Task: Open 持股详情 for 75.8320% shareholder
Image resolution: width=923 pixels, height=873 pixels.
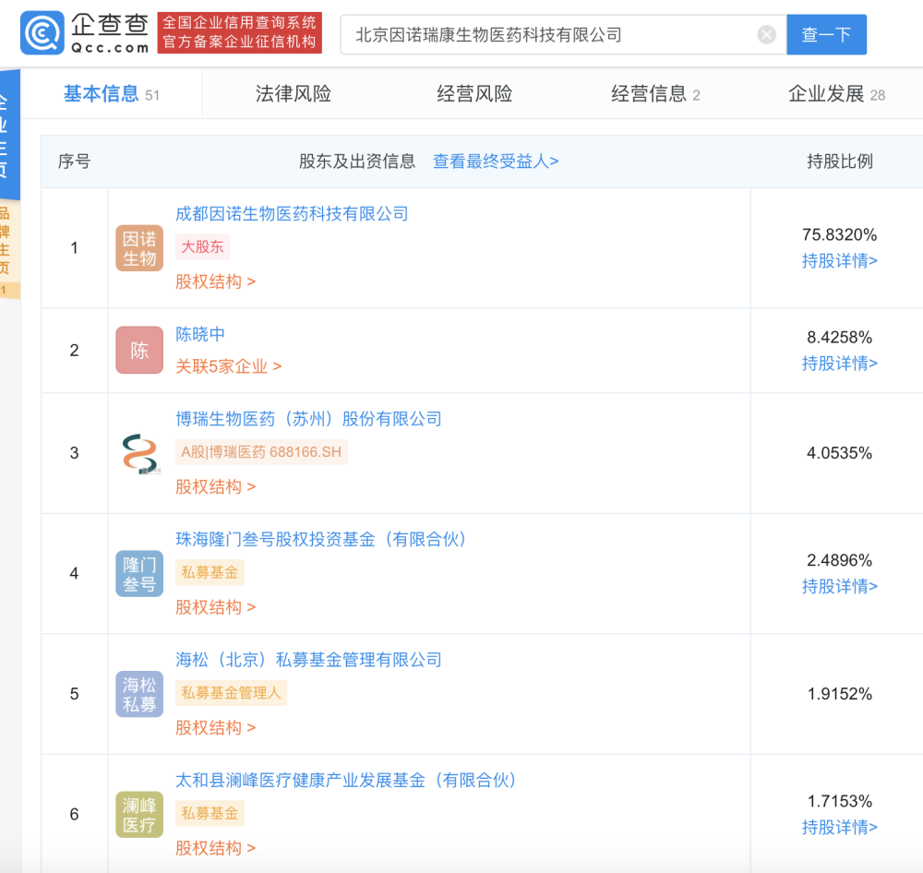Action: pyautogui.click(x=839, y=261)
